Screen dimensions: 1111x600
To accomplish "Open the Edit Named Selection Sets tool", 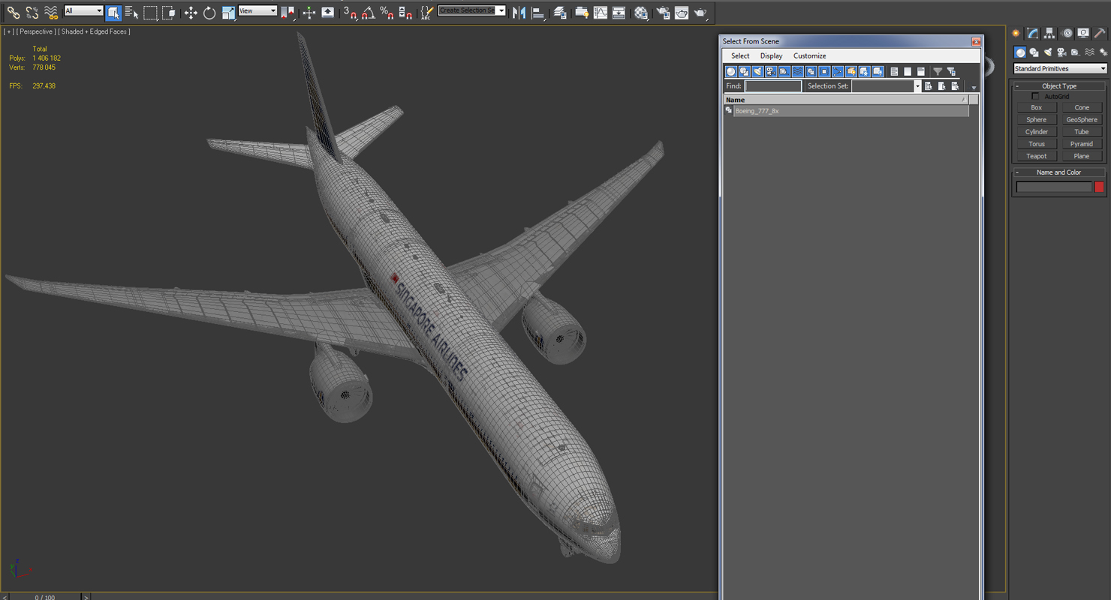I will (426, 12).
